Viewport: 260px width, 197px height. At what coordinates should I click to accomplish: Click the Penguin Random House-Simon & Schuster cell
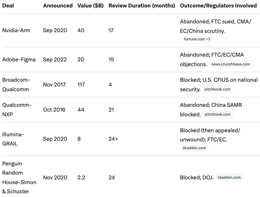(x=19, y=177)
